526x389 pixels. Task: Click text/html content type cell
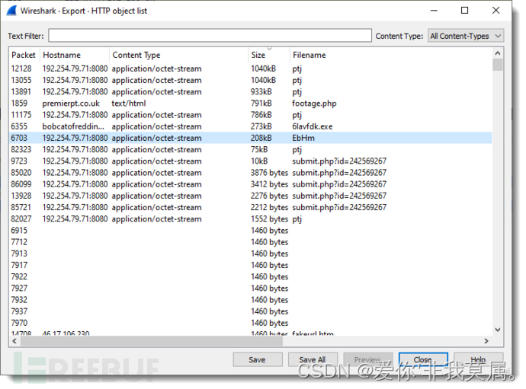pyautogui.click(x=129, y=104)
